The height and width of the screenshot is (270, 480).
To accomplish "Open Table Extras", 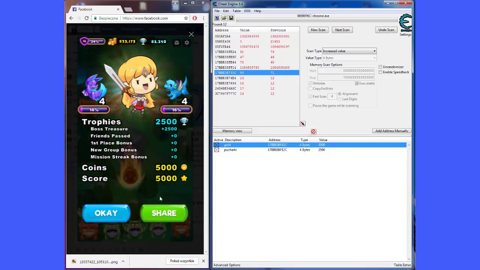I will tap(402, 265).
